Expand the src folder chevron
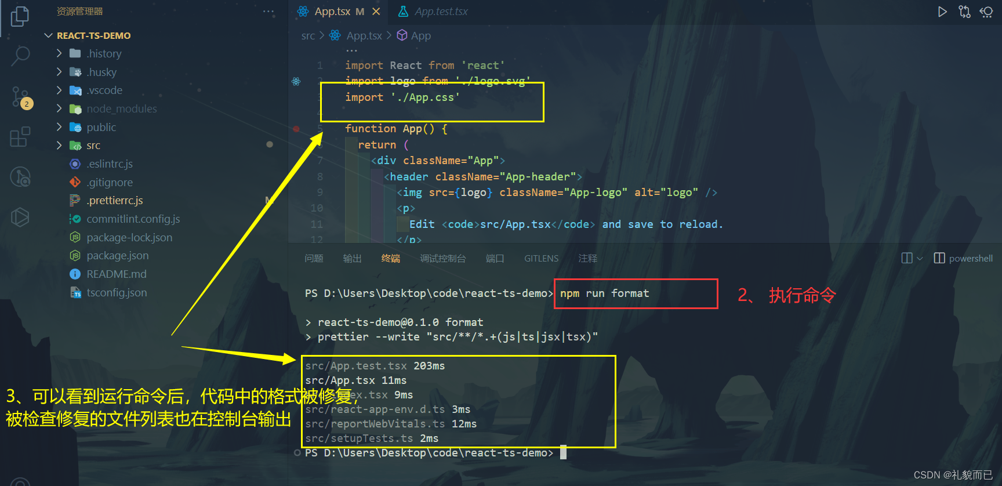This screenshot has height=486, width=1002. [x=59, y=145]
